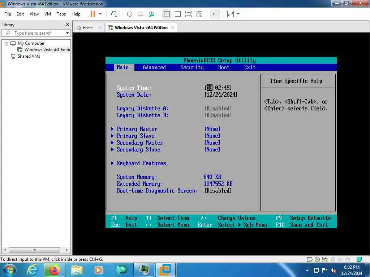The image size is (370, 277).
Task: Toggle the thumbnail bar view icon
Action: (178, 14)
